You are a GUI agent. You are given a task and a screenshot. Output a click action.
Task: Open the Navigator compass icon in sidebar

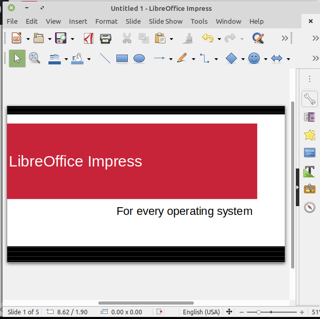309,207
